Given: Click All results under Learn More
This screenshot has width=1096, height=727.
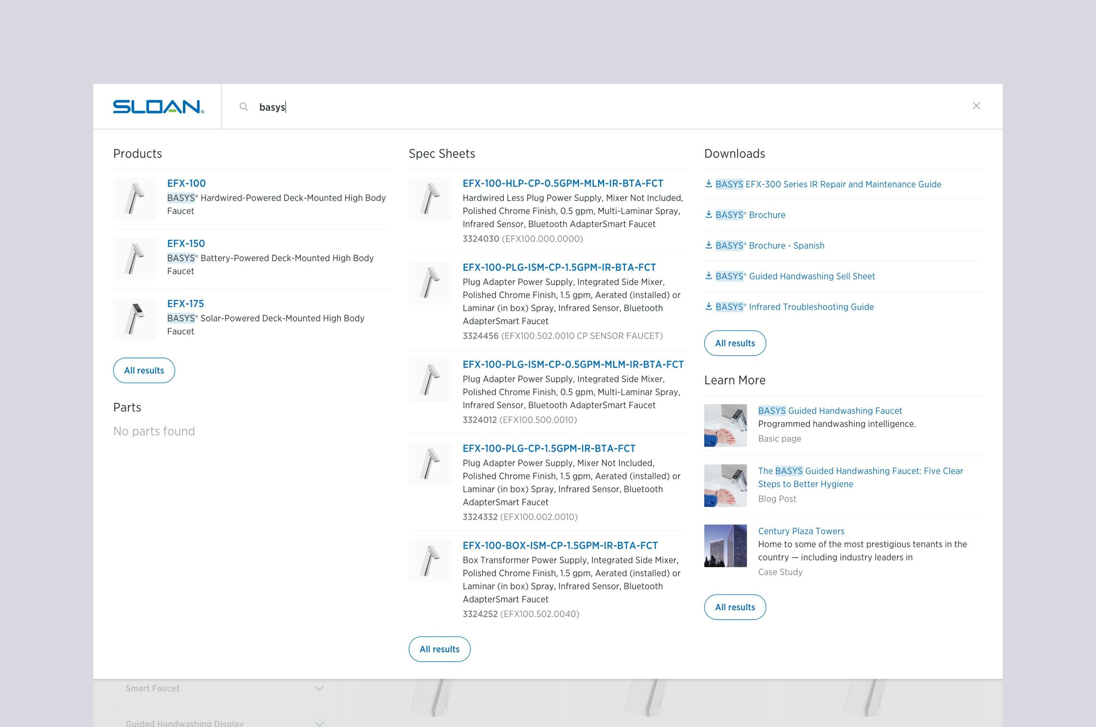Looking at the screenshot, I should tap(735, 607).
